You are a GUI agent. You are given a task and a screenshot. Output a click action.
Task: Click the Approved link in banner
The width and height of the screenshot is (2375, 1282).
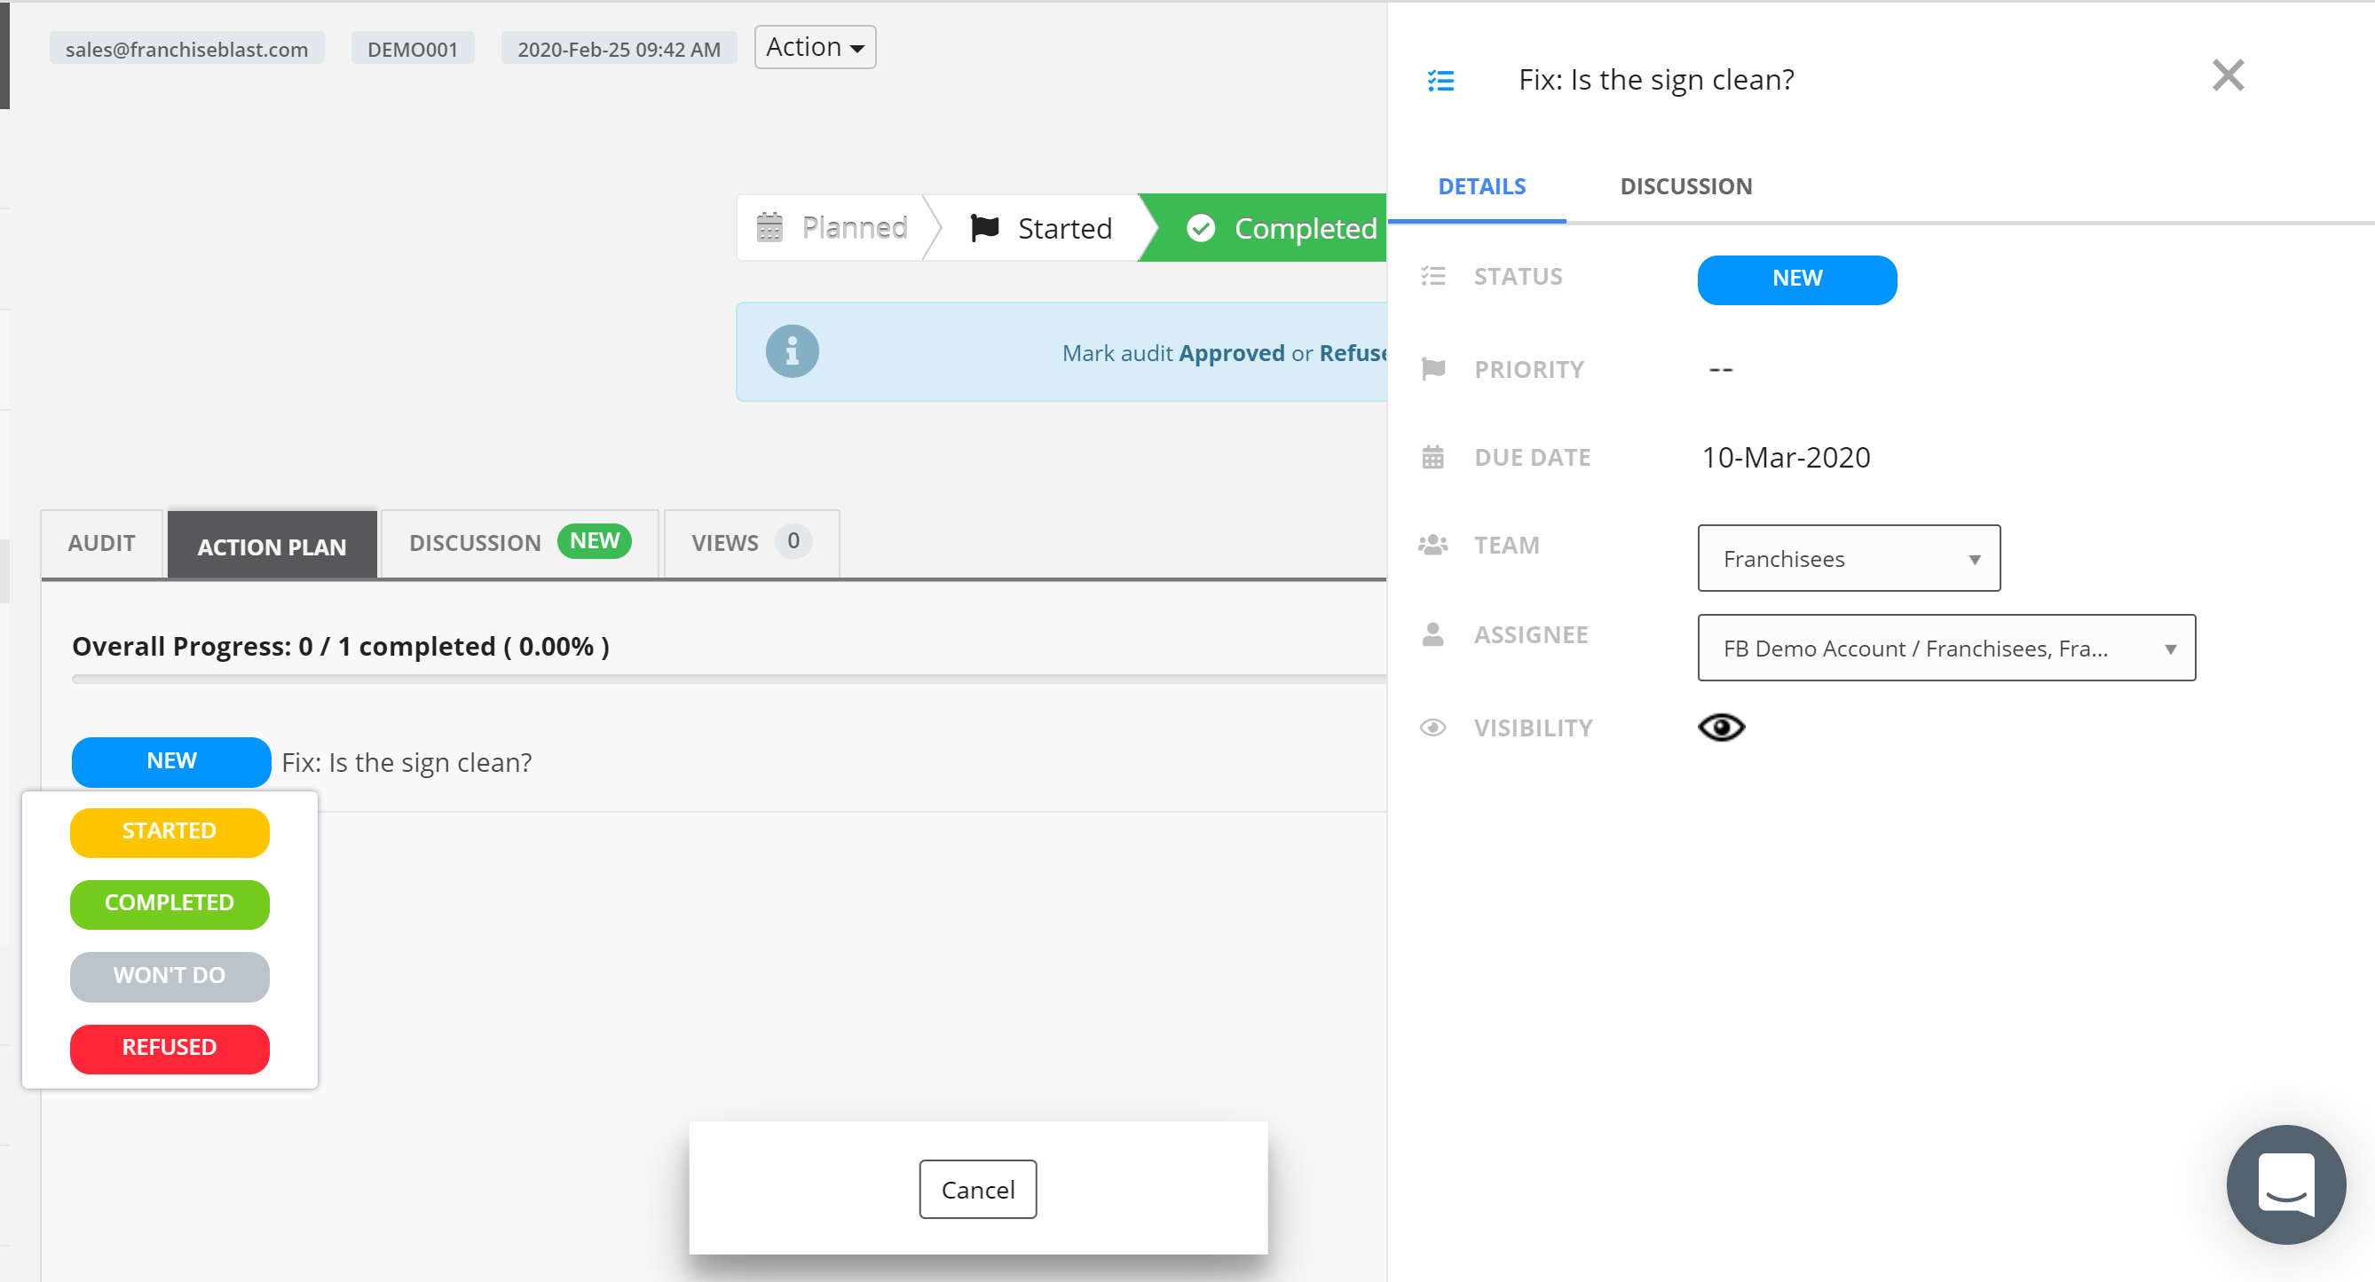pos(1231,353)
